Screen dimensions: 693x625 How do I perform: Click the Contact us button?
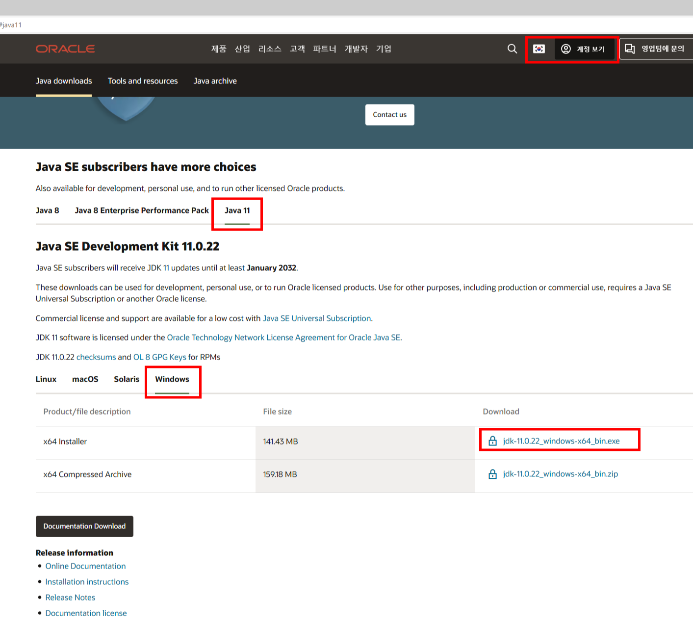pos(390,115)
